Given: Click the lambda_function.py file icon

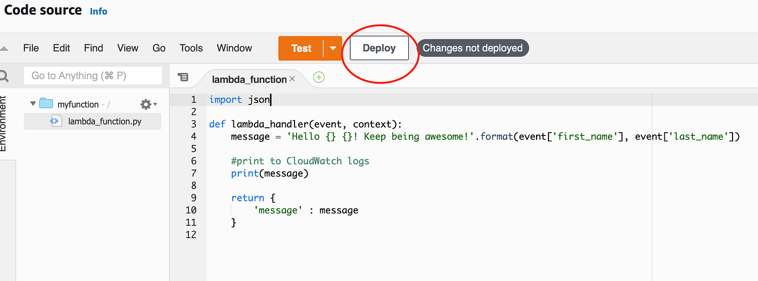Looking at the screenshot, I should pyautogui.click(x=56, y=121).
